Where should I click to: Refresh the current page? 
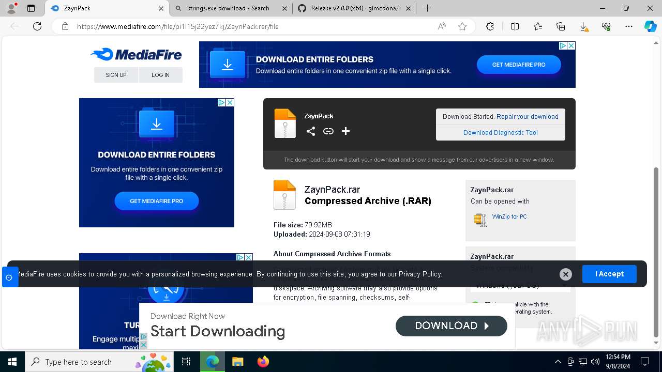(37, 26)
